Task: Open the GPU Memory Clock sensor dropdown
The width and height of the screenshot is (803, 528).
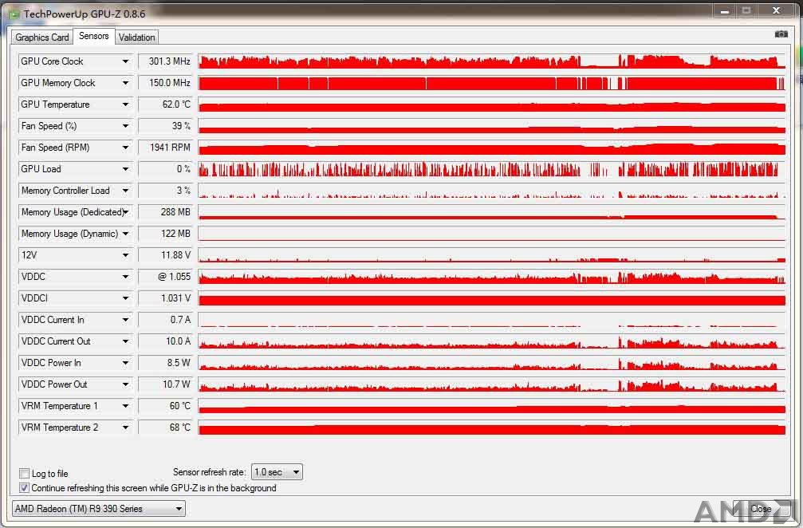Action: point(125,83)
